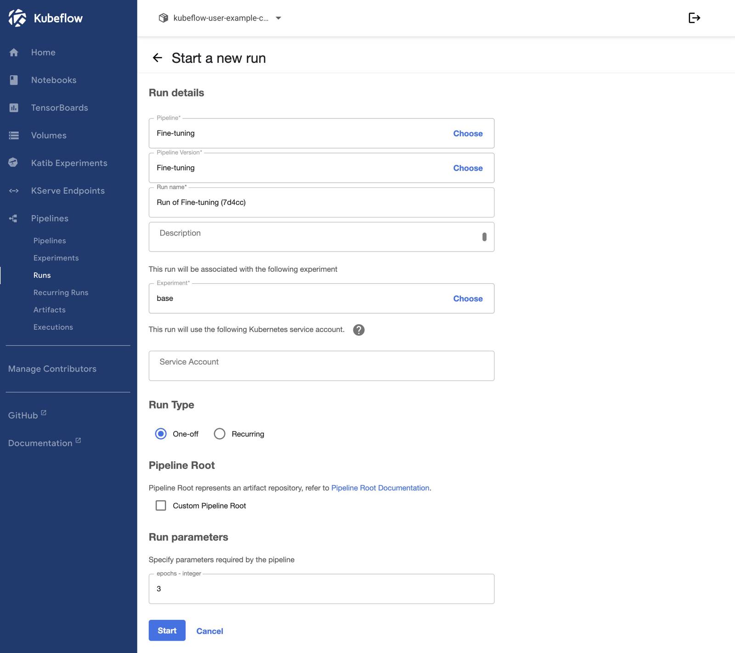Enable the Custom Pipeline Root checkbox
Image resolution: width=735 pixels, height=653 pixels.
tap(161, 505)
